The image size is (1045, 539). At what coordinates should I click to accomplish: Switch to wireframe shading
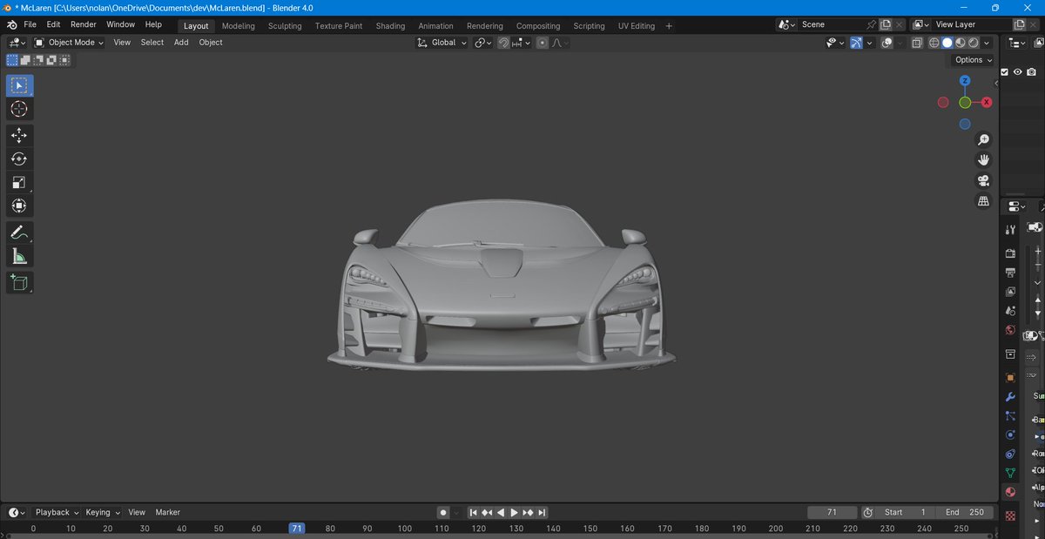click(934, 43)
